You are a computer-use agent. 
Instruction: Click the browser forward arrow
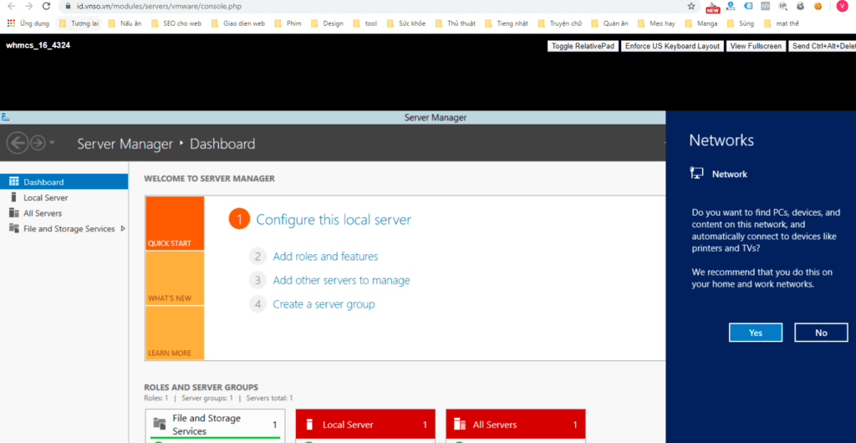(x=29, y=7)
